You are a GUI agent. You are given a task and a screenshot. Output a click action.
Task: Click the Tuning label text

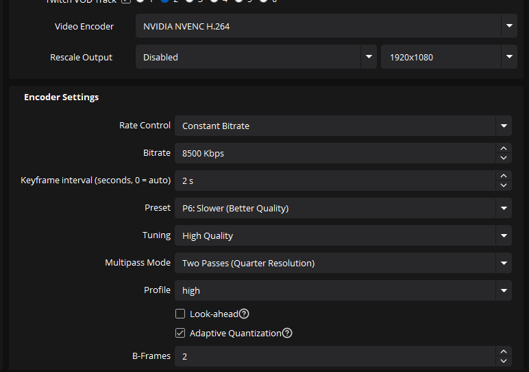tap(156, 235)
